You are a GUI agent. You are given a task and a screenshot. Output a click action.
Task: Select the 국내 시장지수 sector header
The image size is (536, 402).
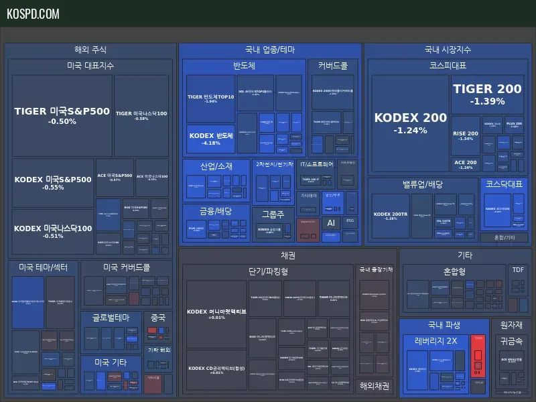coord(448,50)
